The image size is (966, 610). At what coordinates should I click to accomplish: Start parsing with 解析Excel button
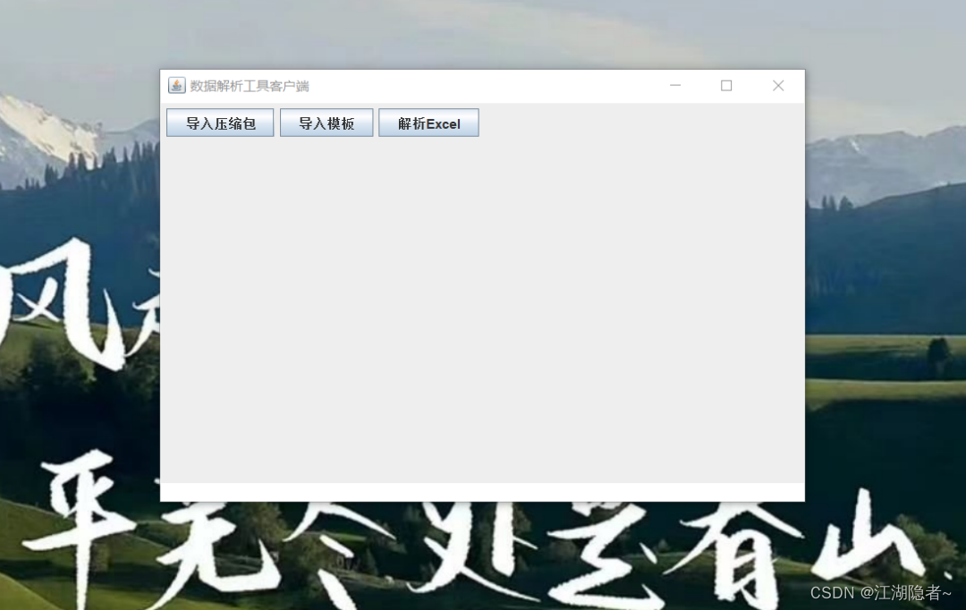428,123
